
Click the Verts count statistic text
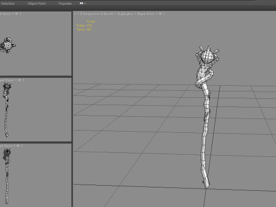point(84,29)
